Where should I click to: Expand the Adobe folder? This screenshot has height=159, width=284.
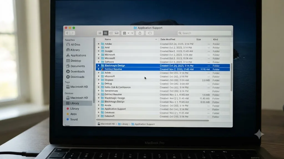coord(99,44)
